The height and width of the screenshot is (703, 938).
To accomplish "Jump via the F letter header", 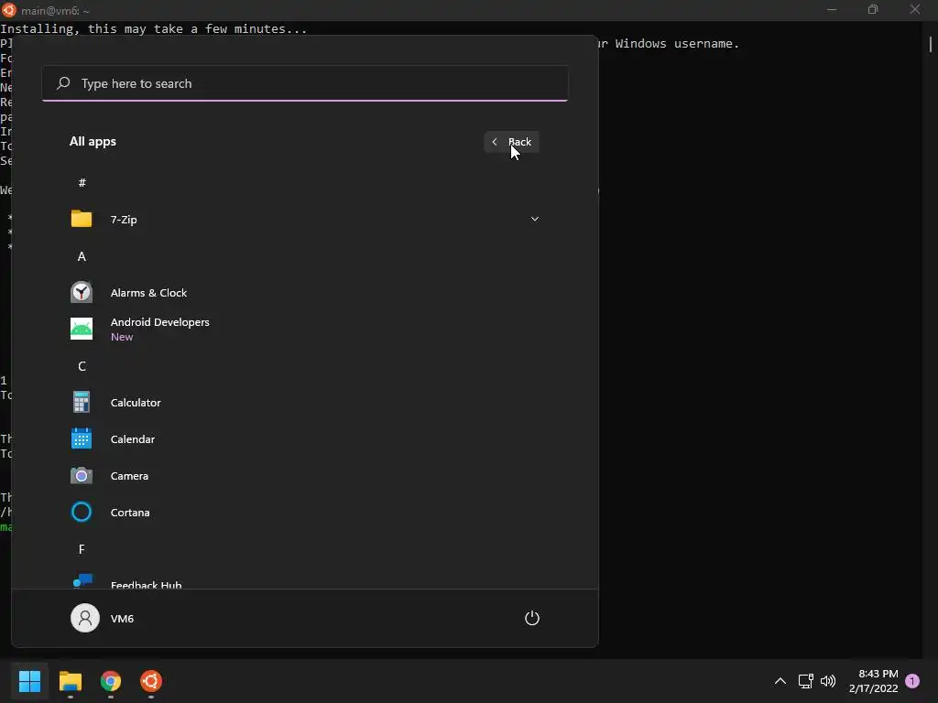I will coord(82,549).
